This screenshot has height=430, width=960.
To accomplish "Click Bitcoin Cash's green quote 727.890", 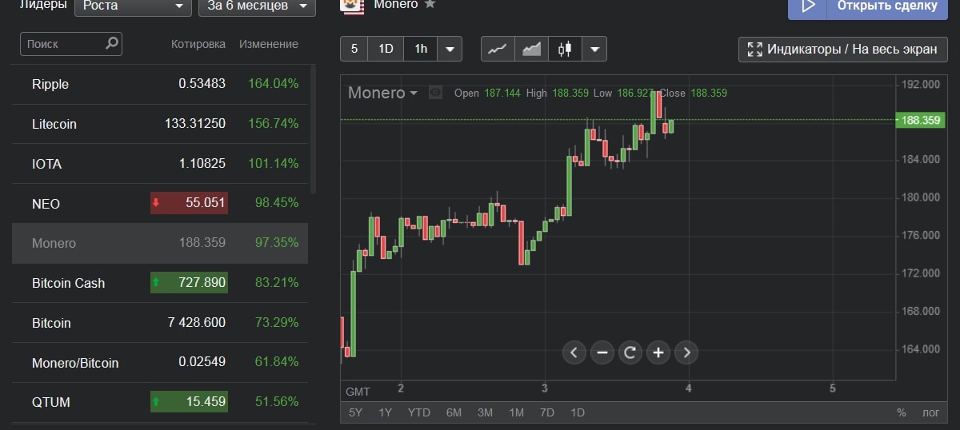I will (189, 283).
